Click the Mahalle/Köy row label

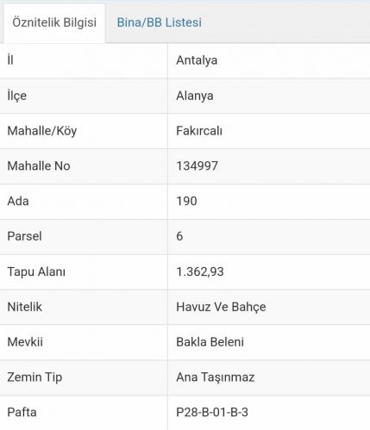pyautogui.click(x=42, y=131)
